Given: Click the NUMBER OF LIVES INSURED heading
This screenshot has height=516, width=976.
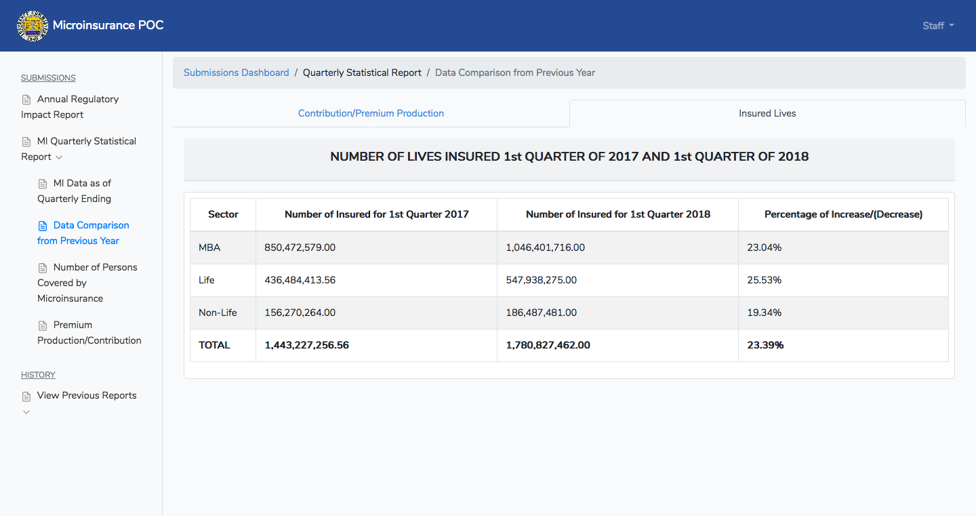Looking at the screenshot, I should click(569, 157).
